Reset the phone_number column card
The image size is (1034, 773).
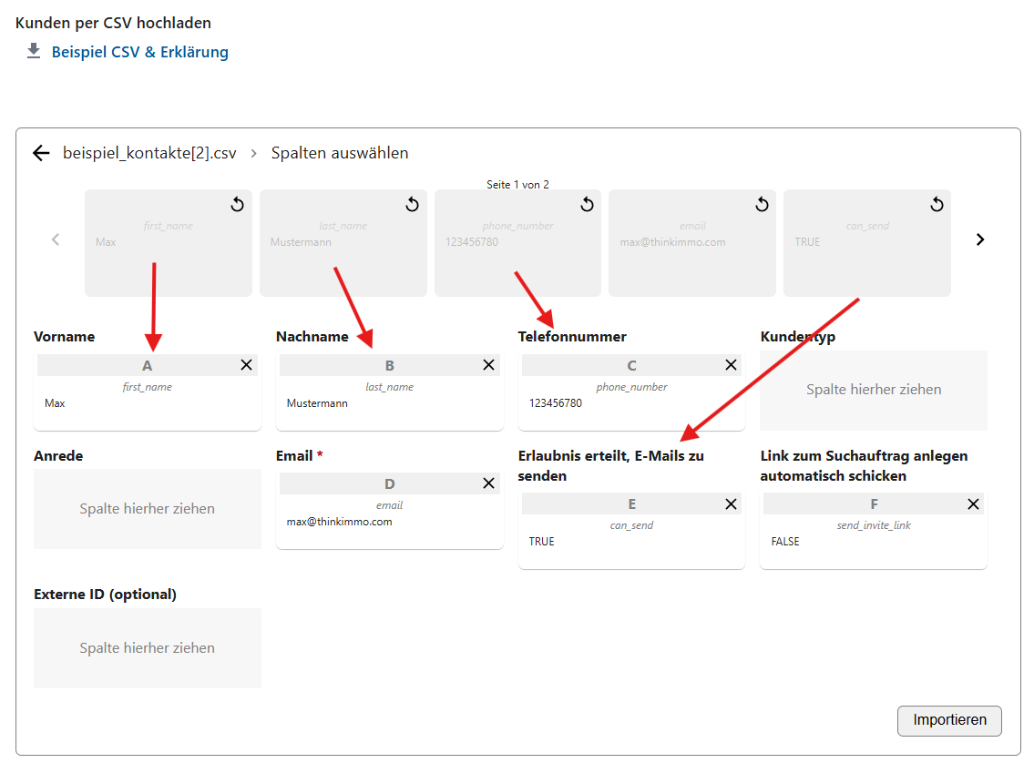tap(588, 205)
